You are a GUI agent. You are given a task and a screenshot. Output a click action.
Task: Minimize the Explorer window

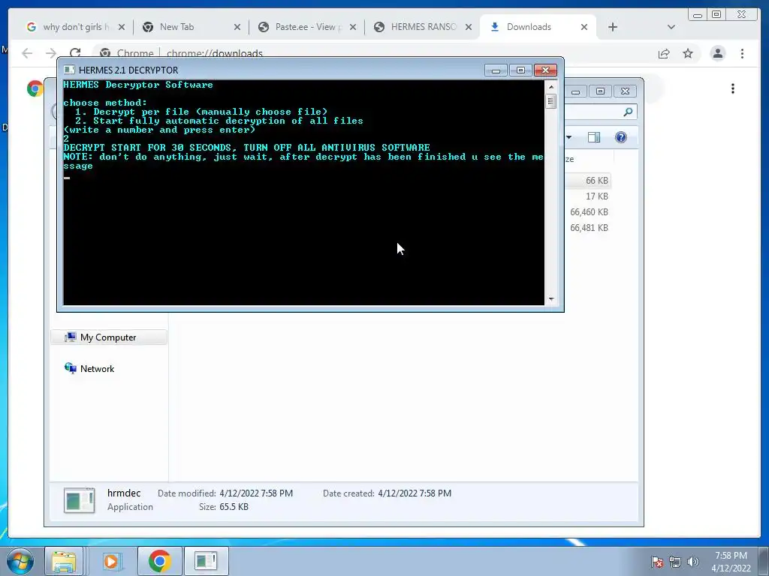[x=576, y=91]
